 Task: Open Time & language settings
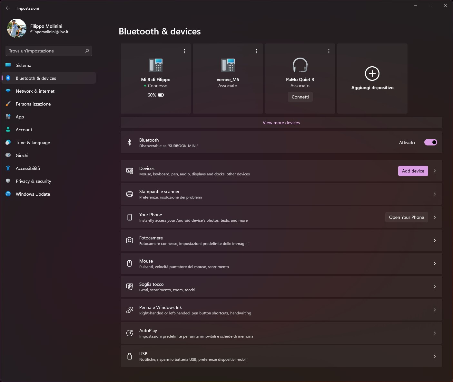click(x=49, y=143)
